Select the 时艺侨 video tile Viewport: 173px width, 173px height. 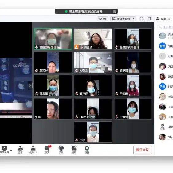(93, 85)
